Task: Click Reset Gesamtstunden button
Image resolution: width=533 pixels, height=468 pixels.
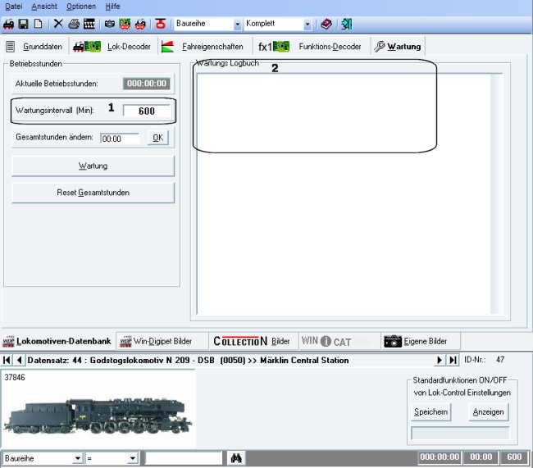Action: (x=93, y=193)
